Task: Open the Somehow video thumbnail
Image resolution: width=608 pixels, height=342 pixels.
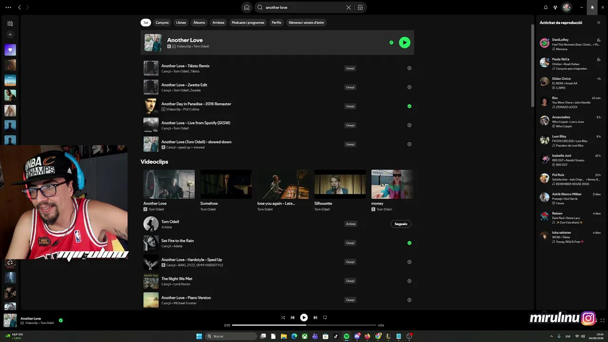Action: tap(226, 184)
